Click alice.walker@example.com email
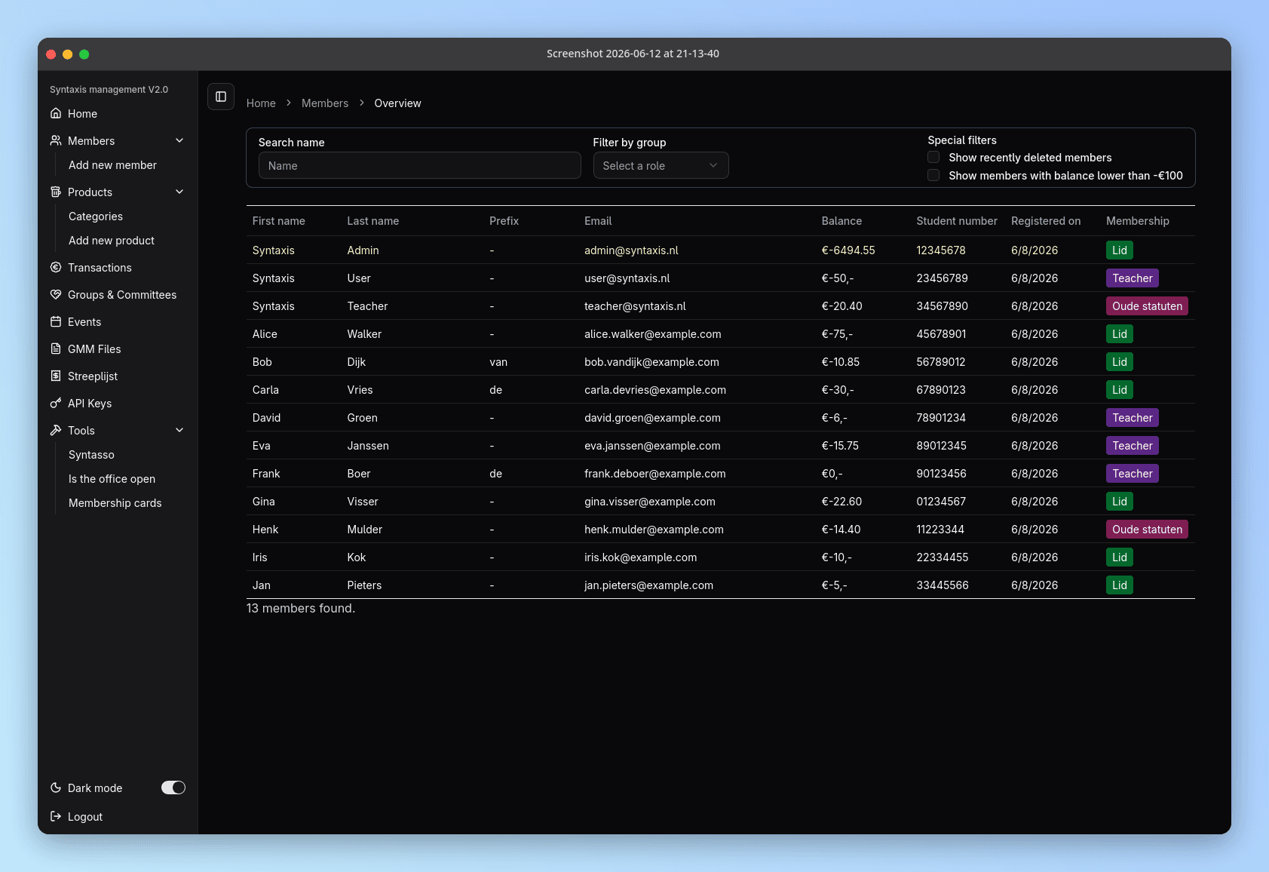 653,333
